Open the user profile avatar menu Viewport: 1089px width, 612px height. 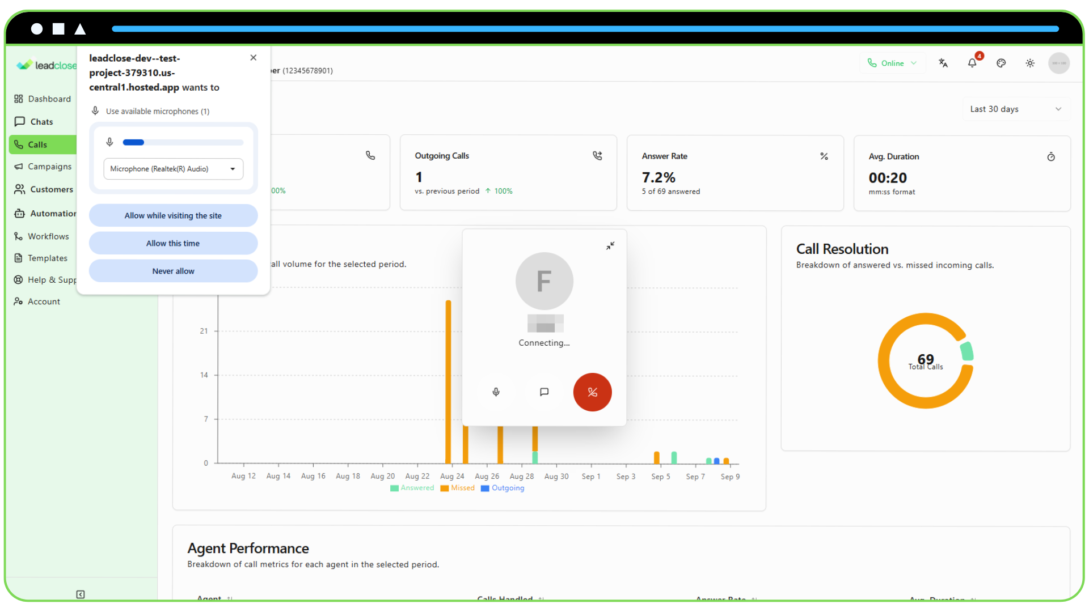pos(1059,63)
